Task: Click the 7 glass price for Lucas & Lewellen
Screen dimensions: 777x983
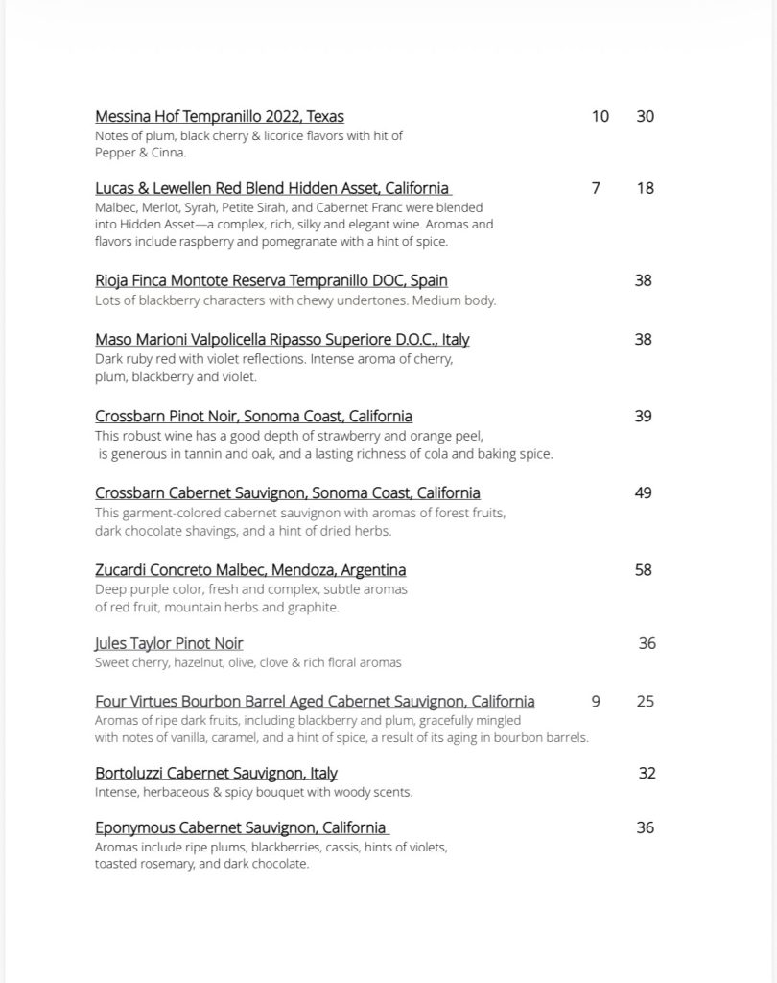Action: 596,188
